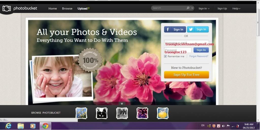Click Sign Up in the top navbar
Screen dimensions: 260x130
222,8
